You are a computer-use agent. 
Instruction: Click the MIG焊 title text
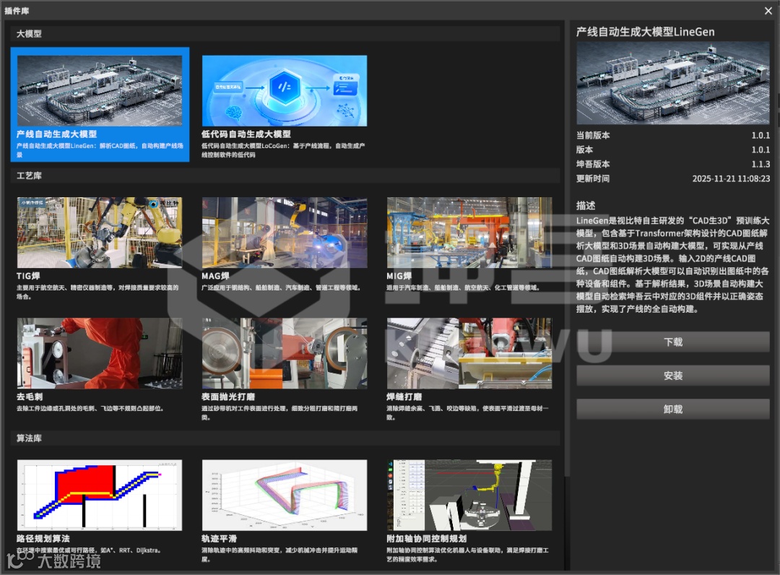click(x=399, y=276)
